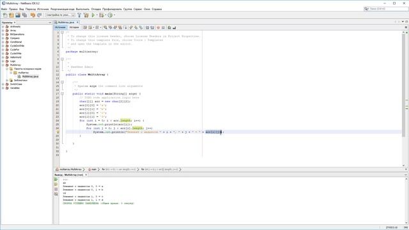The width and height of the screenshot is (409, 230).
Task: Click Previous Bookmark icon
Action: click(131, 27)
